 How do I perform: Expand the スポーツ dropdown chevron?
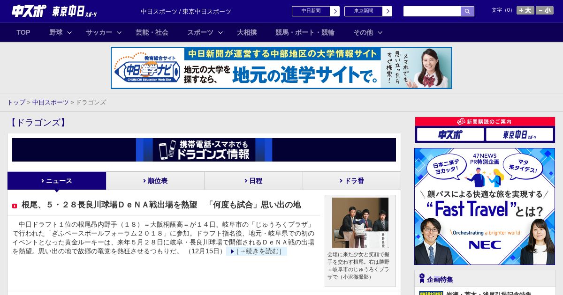click(x=221, y=32)
